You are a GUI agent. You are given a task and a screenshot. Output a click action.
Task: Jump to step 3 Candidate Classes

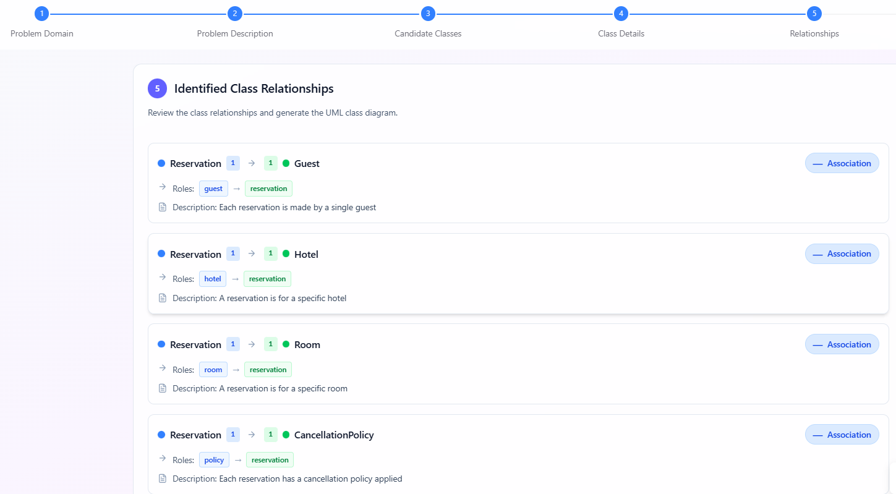pyautogui.click(x=428, y=14)
